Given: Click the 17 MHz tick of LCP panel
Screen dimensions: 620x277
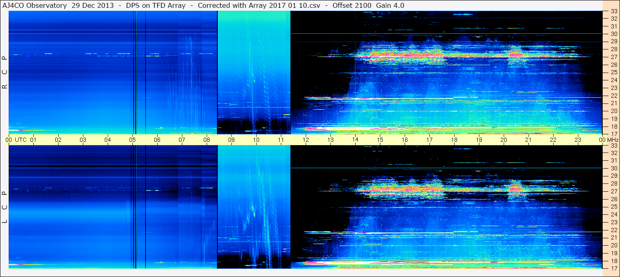Looking at the screenshot, I should (614, 268).
